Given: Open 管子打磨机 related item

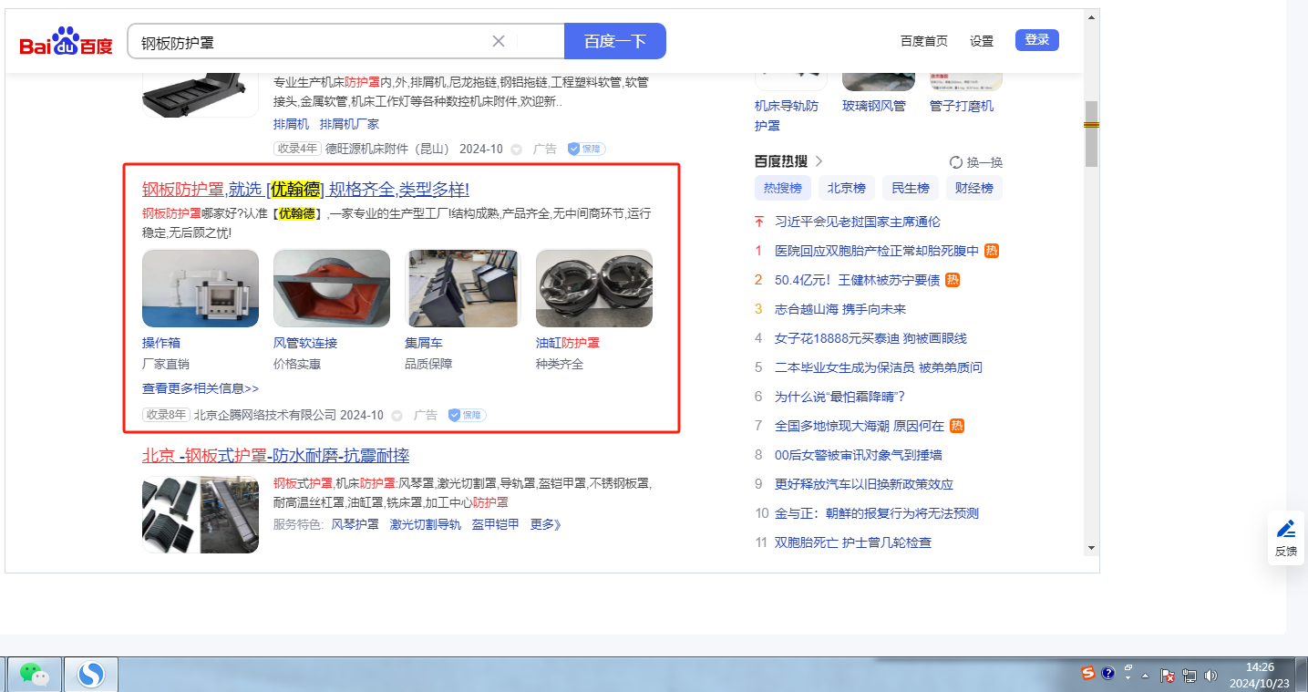Looking at the screenshot, I should pos(962,106).
